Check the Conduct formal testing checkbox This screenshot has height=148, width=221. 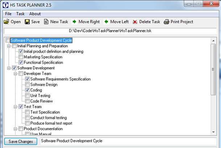[x=27, y=118]
